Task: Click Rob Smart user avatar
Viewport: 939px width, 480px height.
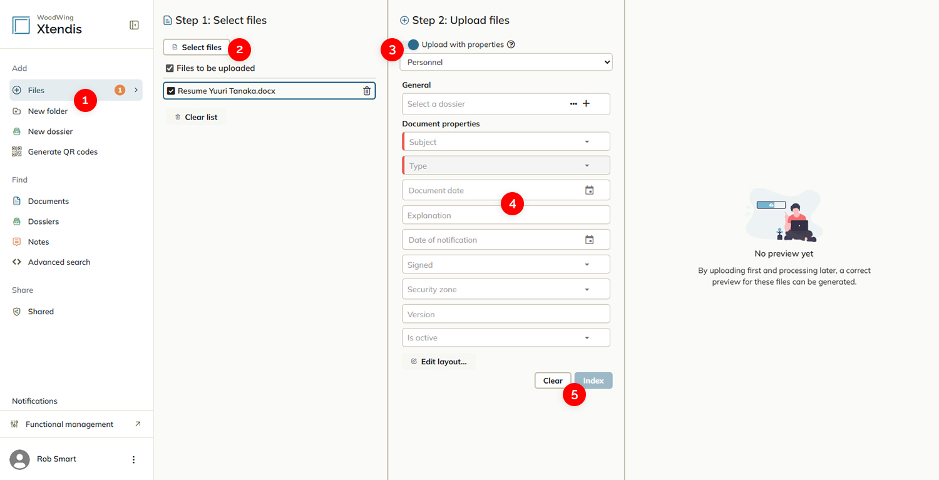Action: 20,459
